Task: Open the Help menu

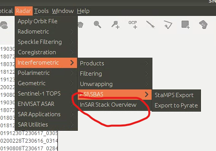Action: click(x=83, y=11)
